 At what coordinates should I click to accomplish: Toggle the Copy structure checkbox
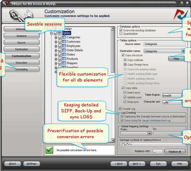tap(123, 55)
